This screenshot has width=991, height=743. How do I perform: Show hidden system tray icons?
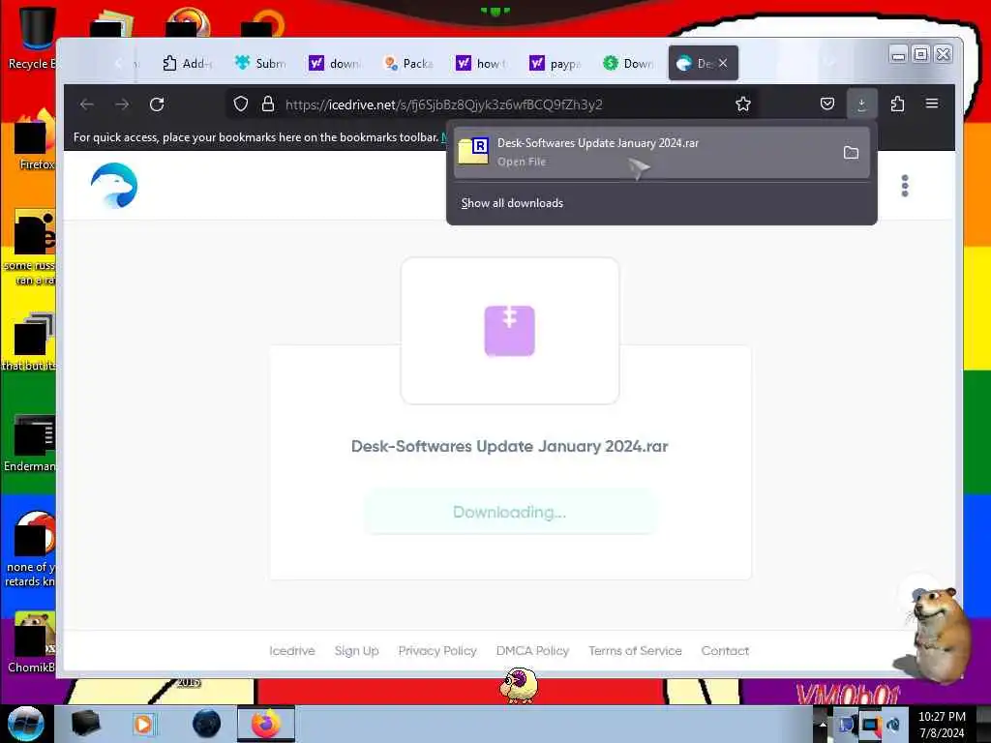tap(822, 724)
